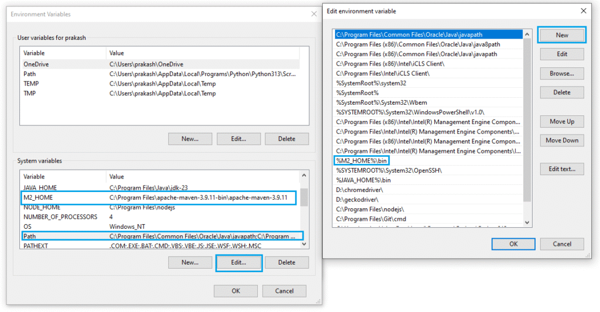Select C:\Program Files\nodejs\ path entry
Screen dimensions: 600x312
pos(428,209)
